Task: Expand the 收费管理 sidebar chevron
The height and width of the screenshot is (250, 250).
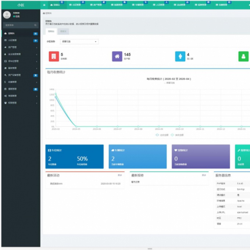Action: [x=37, y=82]
